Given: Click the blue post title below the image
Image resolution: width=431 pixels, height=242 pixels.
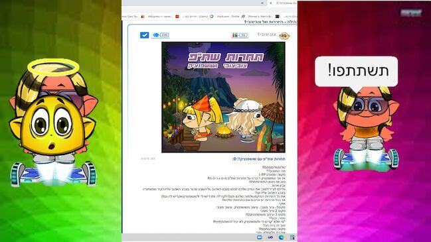Looking at the screenshot, I should pos(258,159).
